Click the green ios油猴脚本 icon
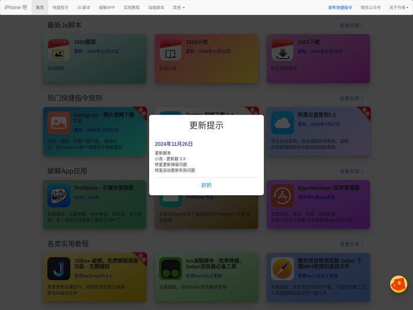 [x=170, y=269]
